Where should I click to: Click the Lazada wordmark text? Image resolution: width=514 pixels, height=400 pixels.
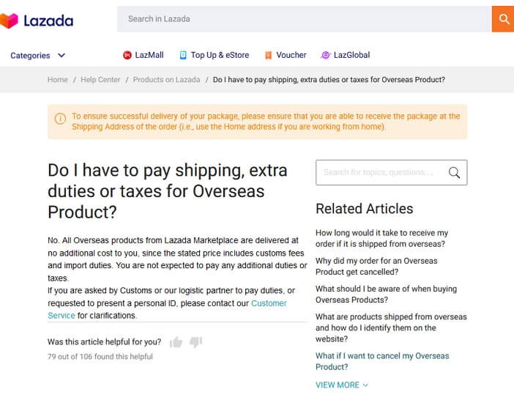coord(48,21)
